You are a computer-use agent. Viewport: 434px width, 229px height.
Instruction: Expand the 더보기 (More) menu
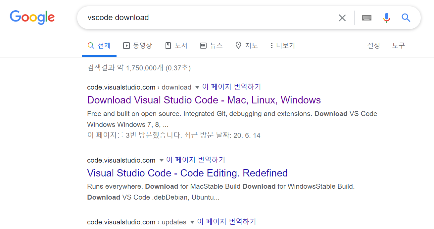[282, 46]
